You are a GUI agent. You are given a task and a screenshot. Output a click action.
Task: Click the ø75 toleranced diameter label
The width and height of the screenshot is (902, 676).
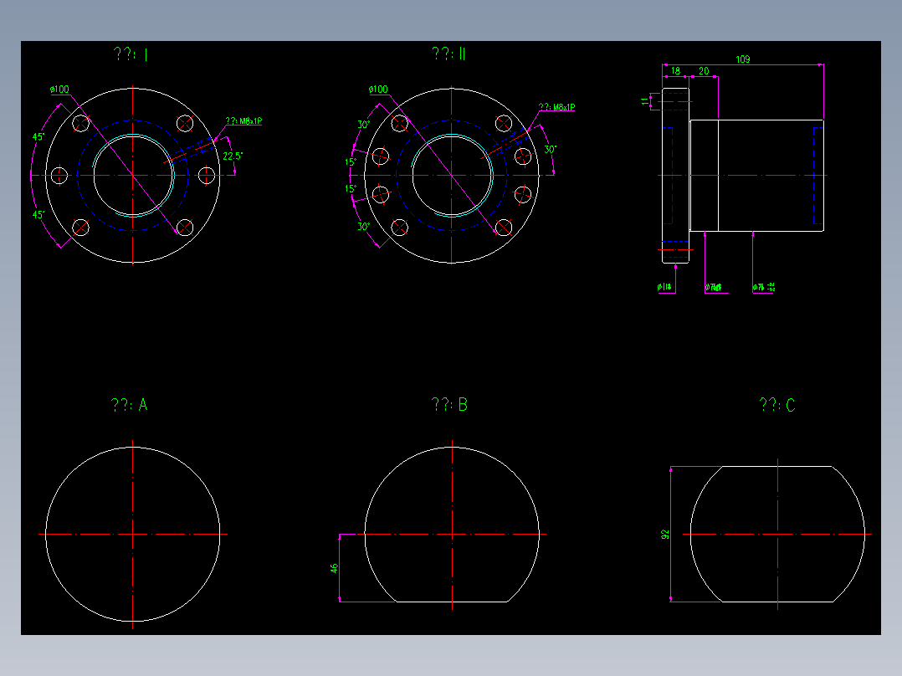point(763,286)
